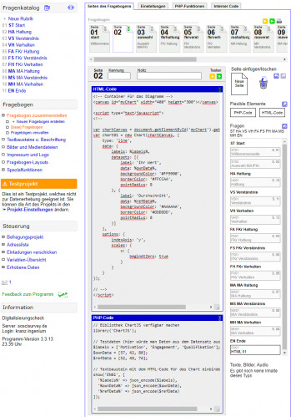Open Fragebogen-Layouts link

click(x=28, y=162)
